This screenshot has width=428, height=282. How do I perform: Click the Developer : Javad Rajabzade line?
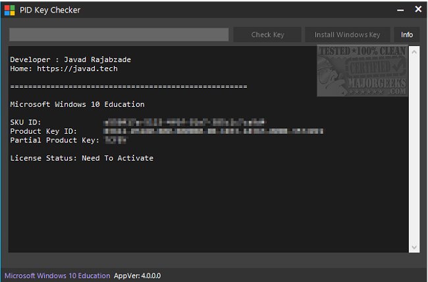pyautogui.click(x=70, y=59)
